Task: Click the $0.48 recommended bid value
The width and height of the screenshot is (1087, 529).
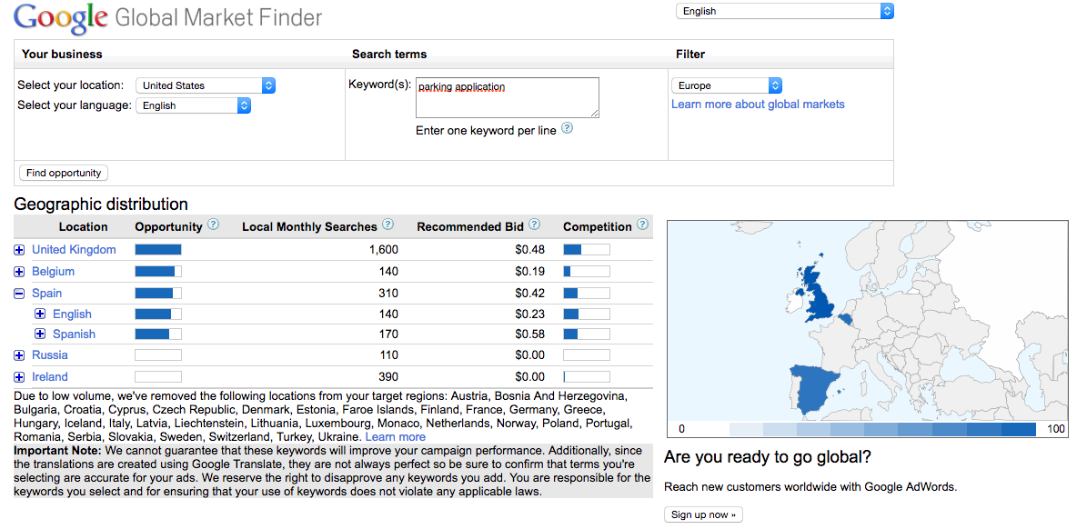Action: (529, 250)
